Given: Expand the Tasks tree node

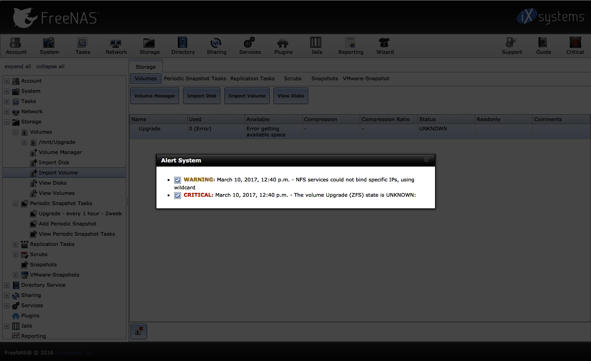Looking at the screenshot, I should (x=6, y=101).
